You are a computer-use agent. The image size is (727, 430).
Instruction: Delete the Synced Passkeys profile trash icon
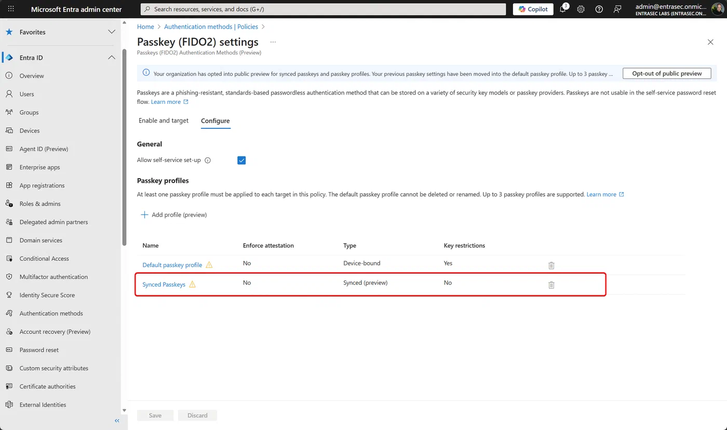551,285
